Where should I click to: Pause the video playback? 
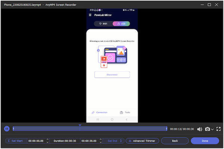point(7,129)
